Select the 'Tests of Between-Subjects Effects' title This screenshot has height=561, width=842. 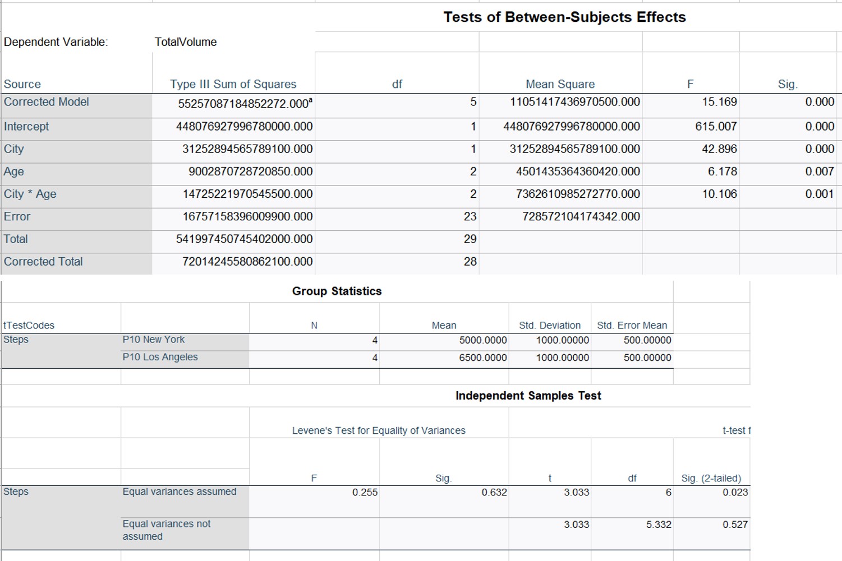pyautogui.click(x=564, y=17)
